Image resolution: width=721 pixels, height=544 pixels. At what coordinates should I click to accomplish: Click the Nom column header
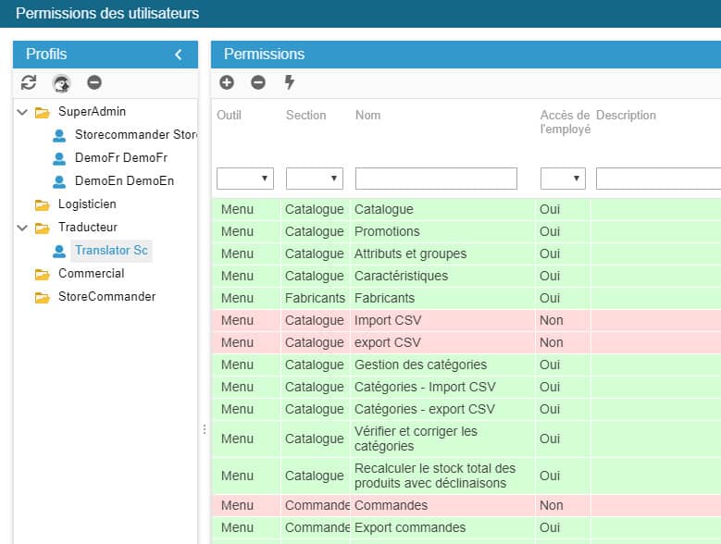coord(367,116)
